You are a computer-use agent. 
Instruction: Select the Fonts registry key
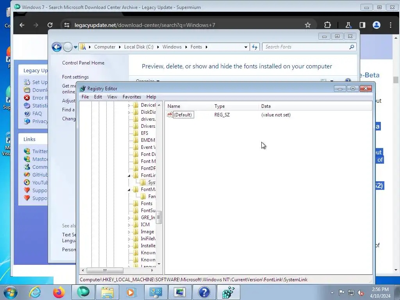(143, 204)
